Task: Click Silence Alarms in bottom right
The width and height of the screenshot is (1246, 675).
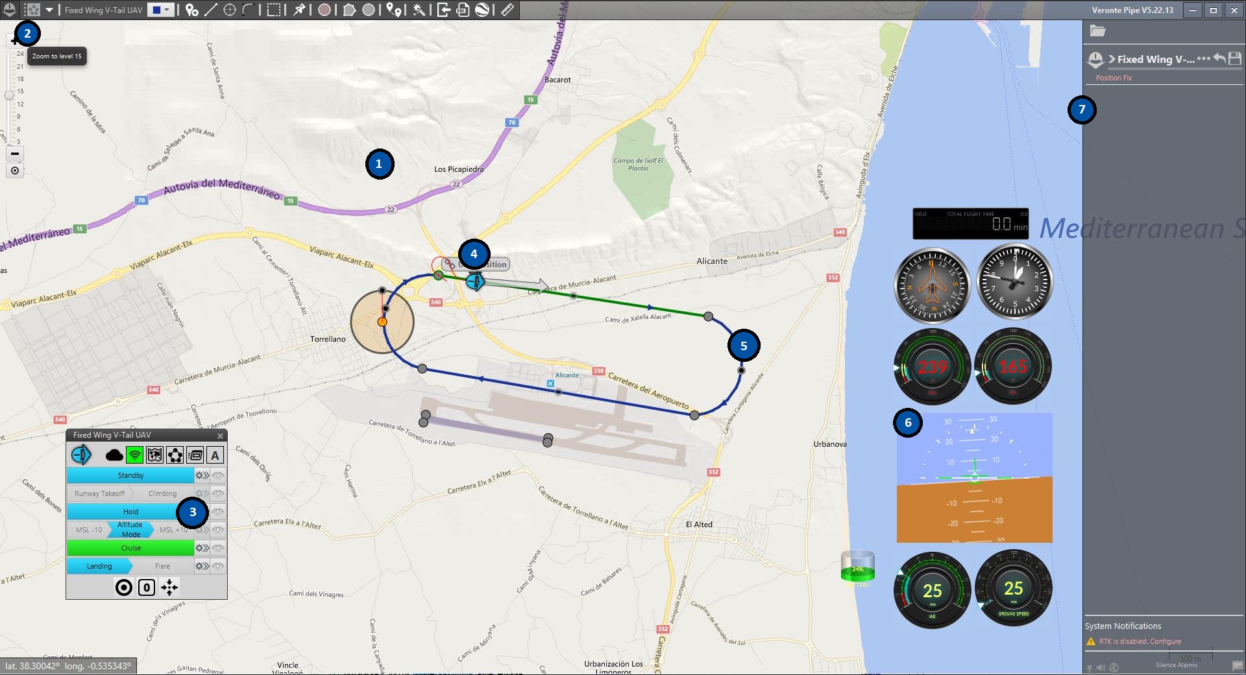Action: [1176, 665]
